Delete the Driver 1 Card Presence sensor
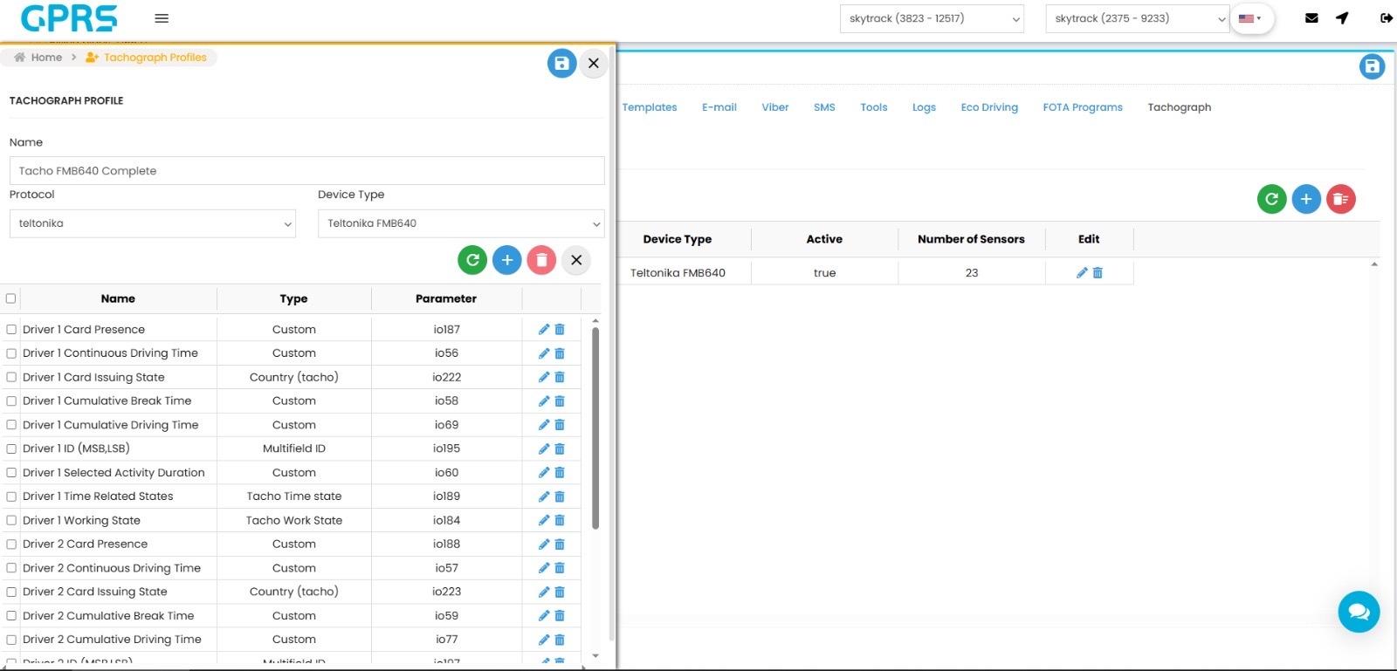Screen dimensions: 1397x671 coord(560,330)
